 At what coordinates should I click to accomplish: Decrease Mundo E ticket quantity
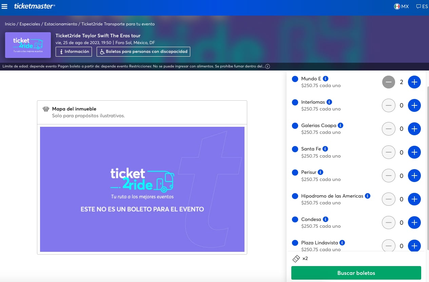click(x=389, y=82)
